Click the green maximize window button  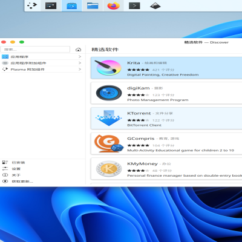[22, 42]
